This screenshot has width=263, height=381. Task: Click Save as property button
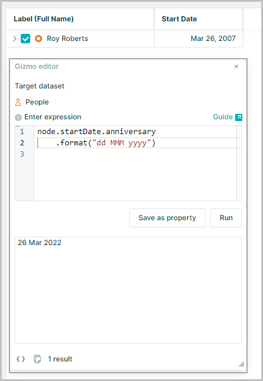(x=167, y=218)
